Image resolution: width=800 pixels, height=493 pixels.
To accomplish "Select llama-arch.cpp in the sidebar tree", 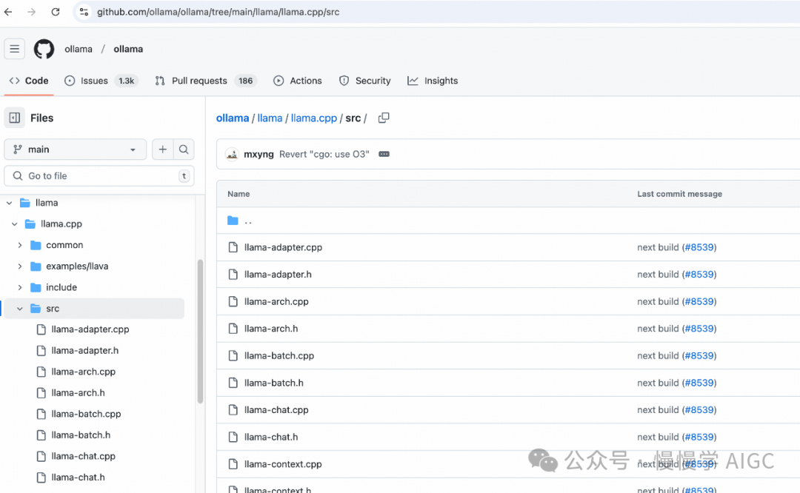I will coord(83,372).
